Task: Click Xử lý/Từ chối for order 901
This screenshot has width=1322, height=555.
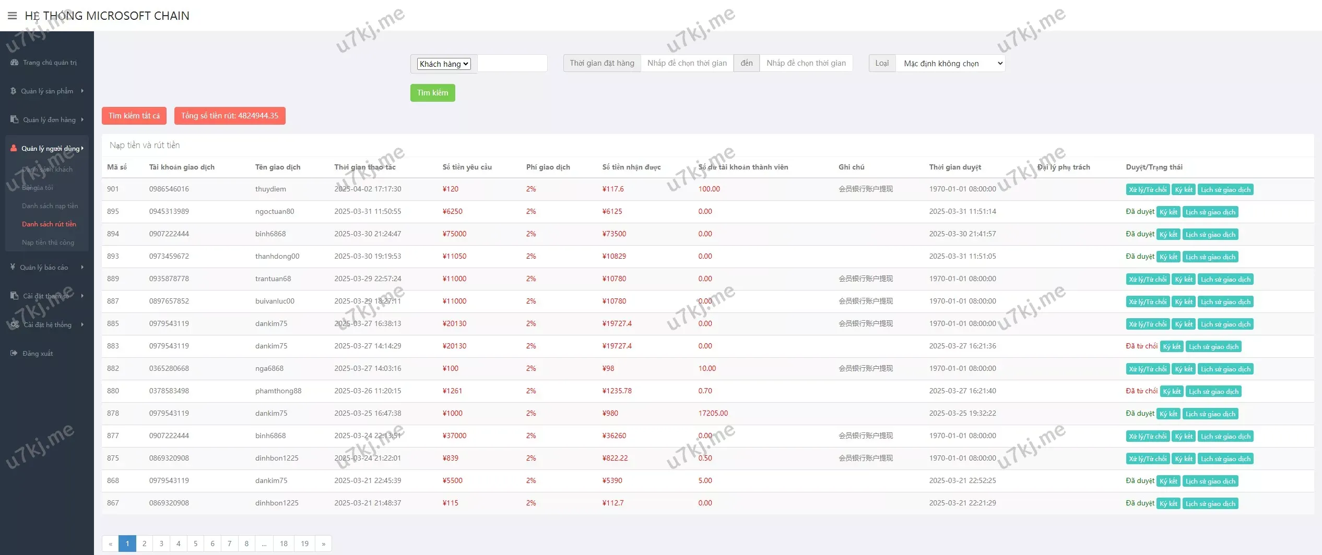Action: click(x=1147, y=190)
